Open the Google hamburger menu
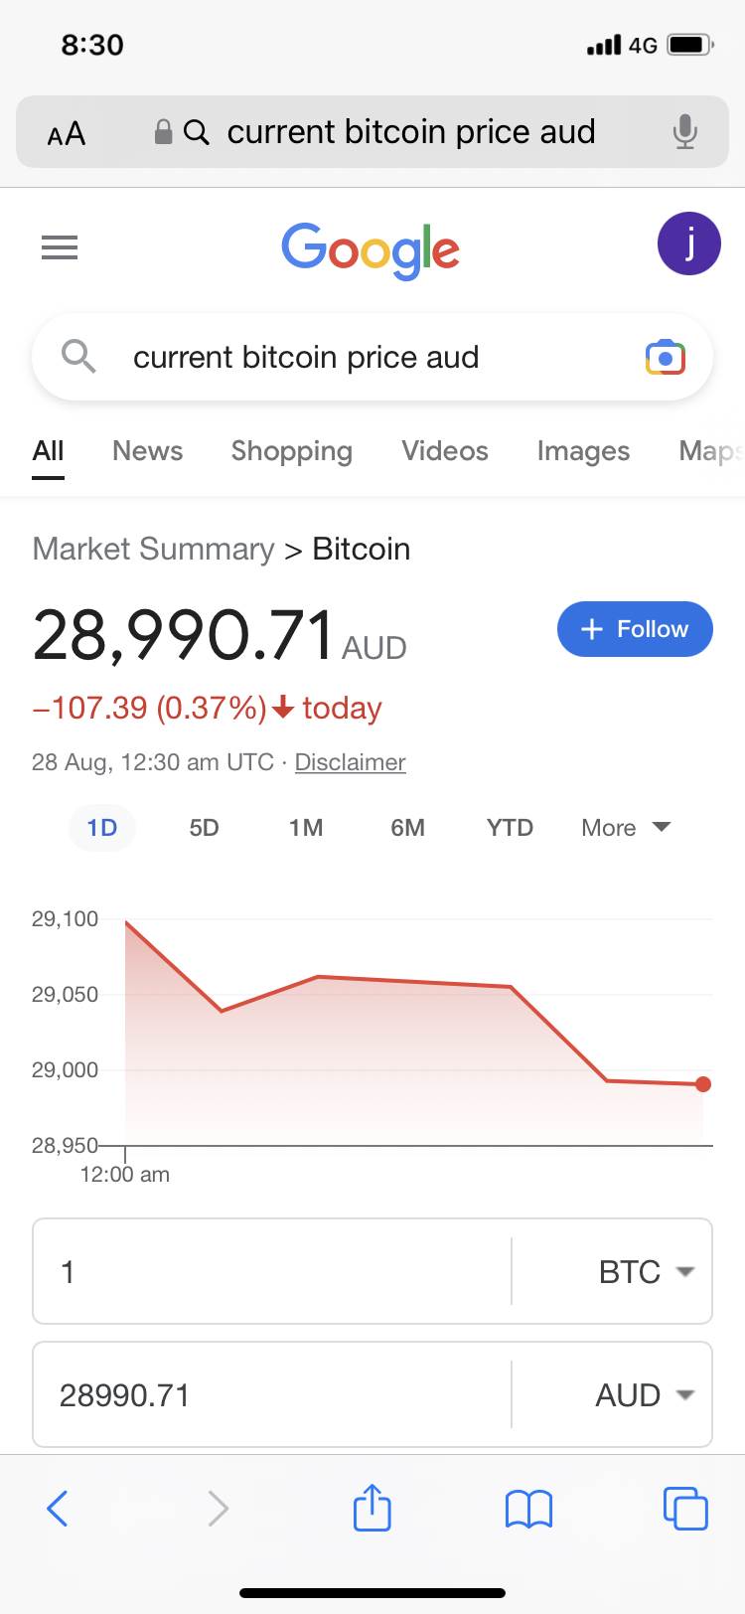This screenshot has width=745, height=1614. click(x=60, y=247)
